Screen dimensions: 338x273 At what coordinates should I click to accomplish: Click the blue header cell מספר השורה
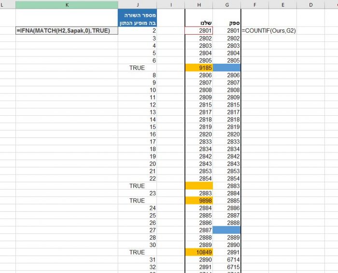pyautogui.click(x=137, y=19)
